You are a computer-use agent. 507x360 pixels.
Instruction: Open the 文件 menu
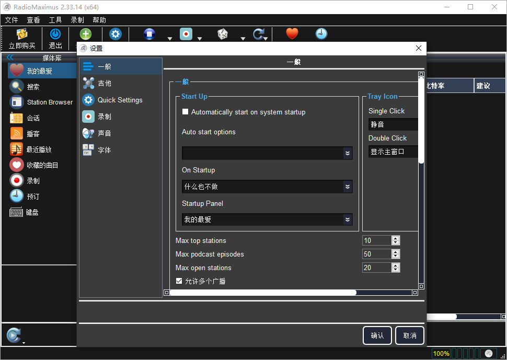(11, 20)
